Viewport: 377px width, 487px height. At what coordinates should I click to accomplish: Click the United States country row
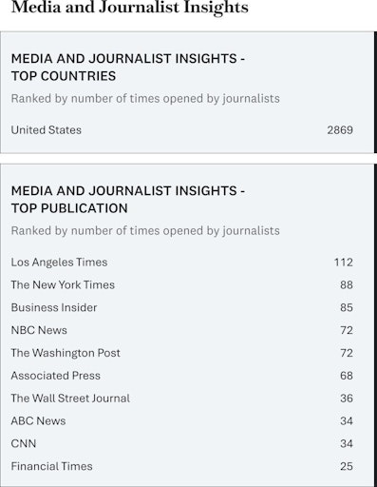pyautogui.click(x=182, y=130)
